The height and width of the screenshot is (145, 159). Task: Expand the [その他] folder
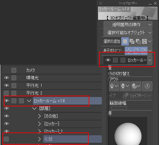coord(39,116)
